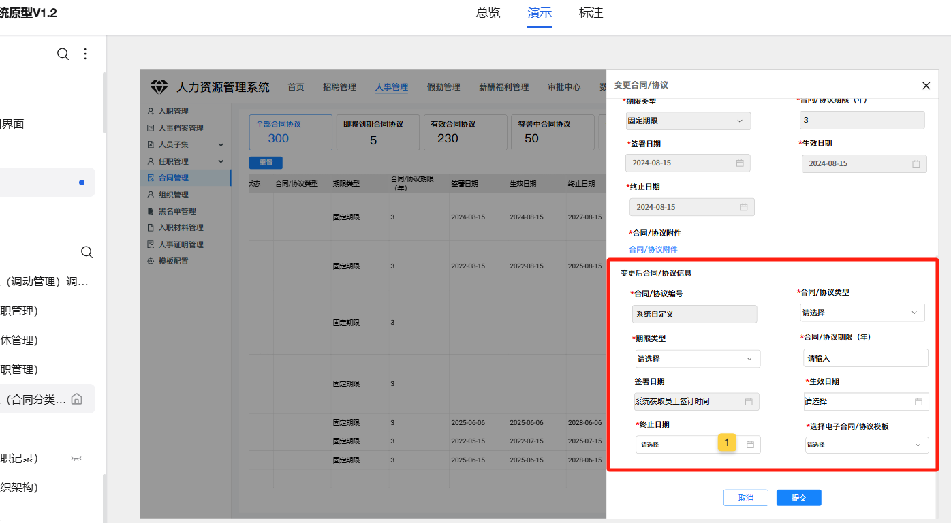Expand the 任职管理 sidebar item
951x523 pixels.
[x=221, y=161]
